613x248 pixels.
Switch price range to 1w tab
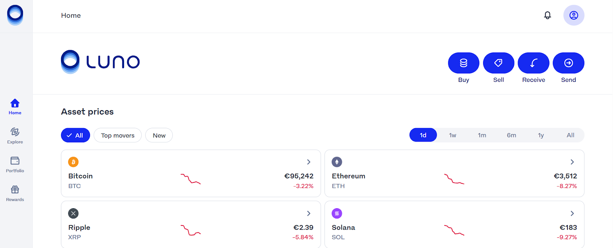coord(452,135)
